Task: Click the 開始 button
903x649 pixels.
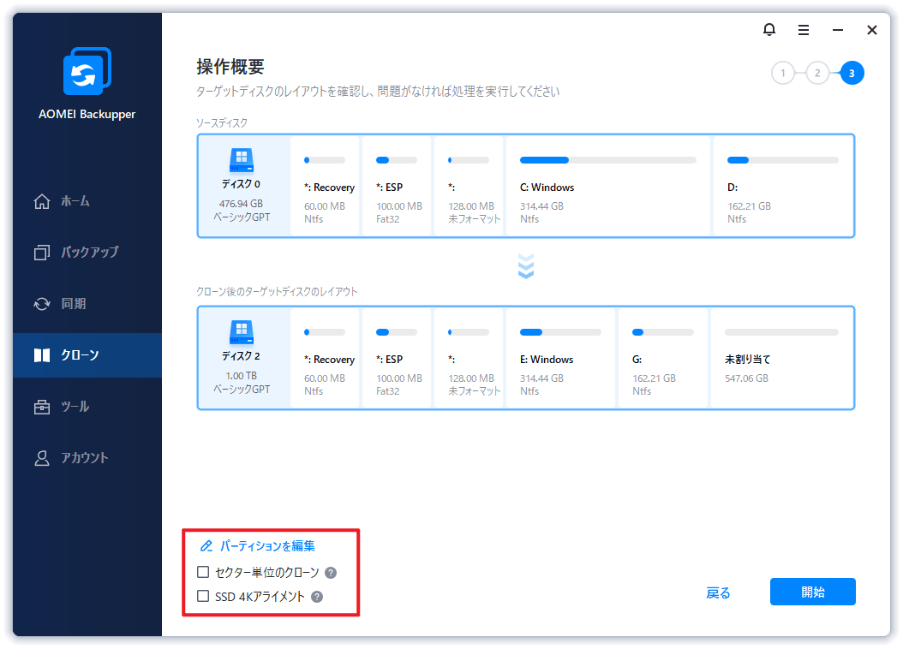Action: point(811,592)
